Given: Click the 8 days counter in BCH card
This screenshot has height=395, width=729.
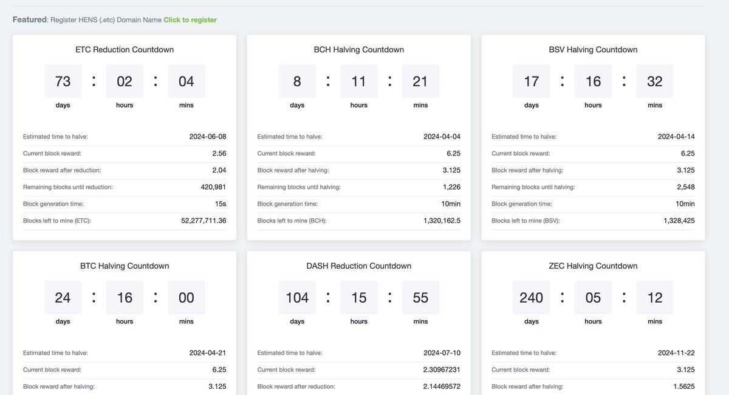Looking at the screenshot, I should pos(297,81).
